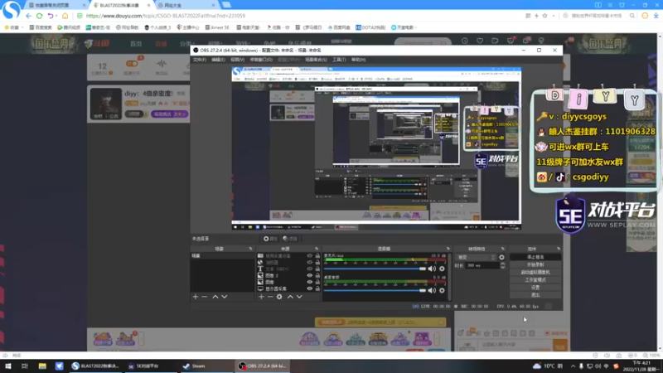This screenshot has height=373, width=663.
Task: Open the OBS Edit menu
Action: click(218, 60)
